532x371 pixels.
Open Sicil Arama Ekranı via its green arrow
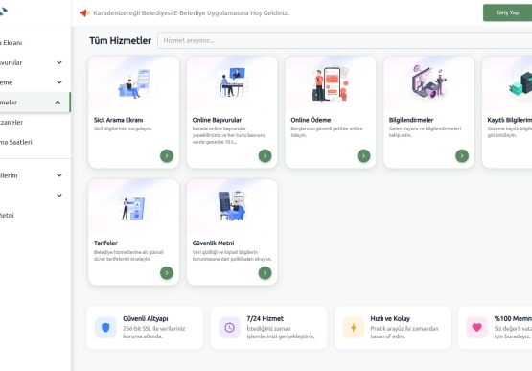coord(167,156)
